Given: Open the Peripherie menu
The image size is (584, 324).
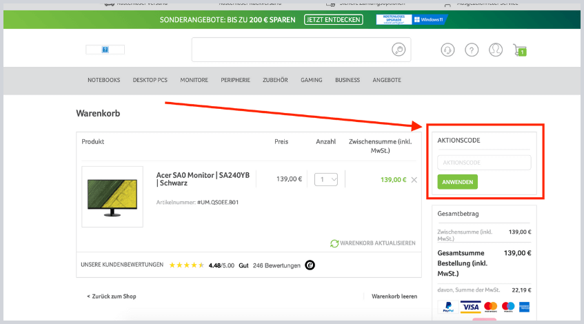Looking at the screenshot, I should 235,80.
